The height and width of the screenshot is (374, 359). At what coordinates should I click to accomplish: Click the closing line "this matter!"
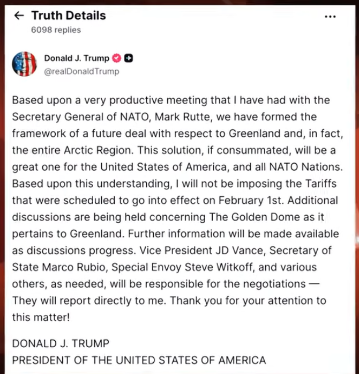click(x=41, y=317)
